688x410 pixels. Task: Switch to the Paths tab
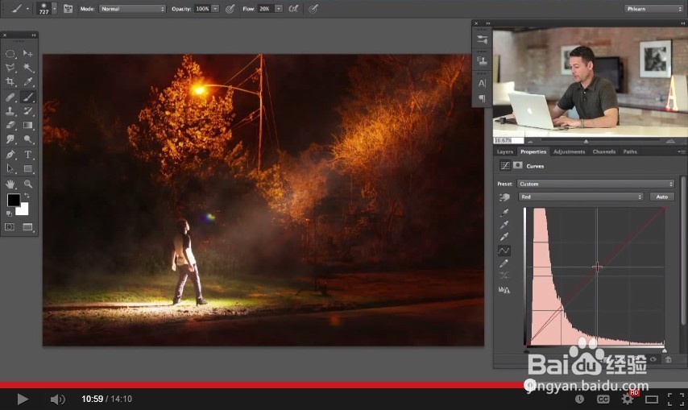[x=630, y=151]
